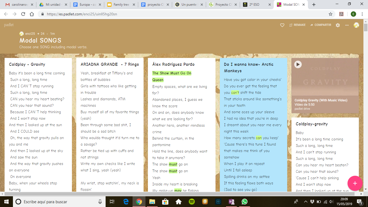Viewport: 368px width, 207px height.
Task: Click the Coldplay-gravity post title
Action: pos(312,124)
